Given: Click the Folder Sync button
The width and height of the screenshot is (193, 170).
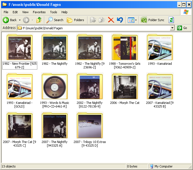Looking at the screenshot, I should coord(153,20).
